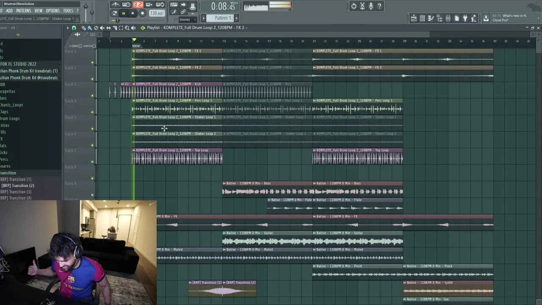Select the playlist slip tool
The width and height of the screenshot is (542, 305).
click(108, 28)
